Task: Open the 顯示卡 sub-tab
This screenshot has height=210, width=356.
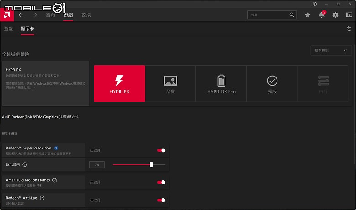Action: (27, 29)
